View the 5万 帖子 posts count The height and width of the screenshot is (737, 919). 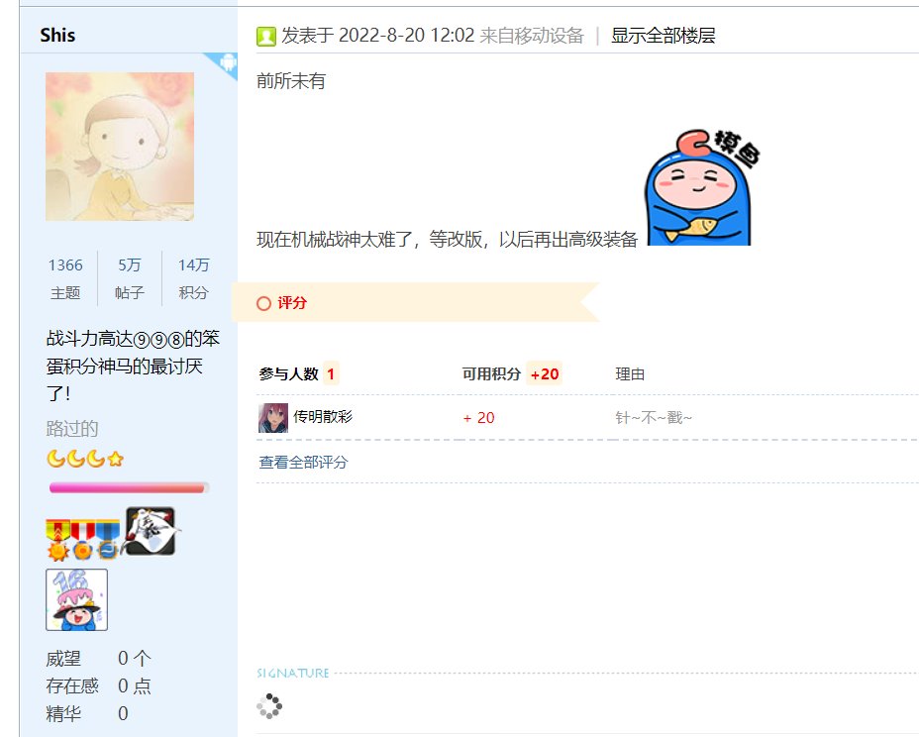(130, 278)
